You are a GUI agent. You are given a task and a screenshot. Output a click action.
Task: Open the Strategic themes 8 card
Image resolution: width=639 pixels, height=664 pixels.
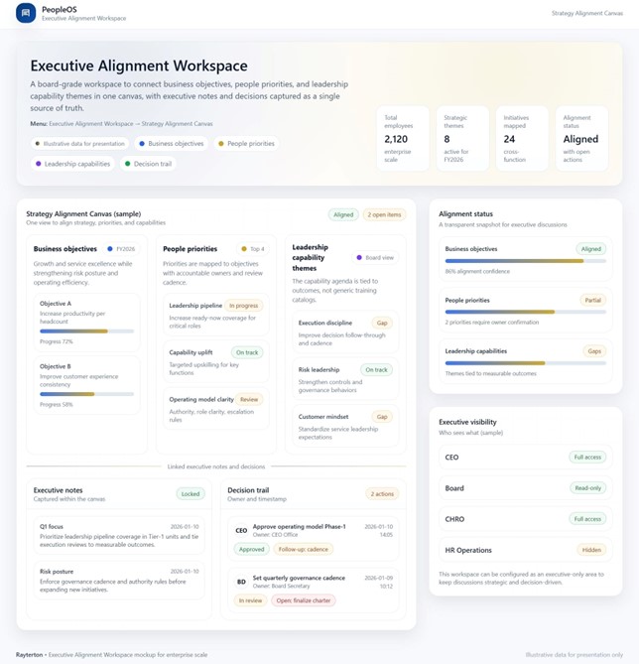click(462, 139)
